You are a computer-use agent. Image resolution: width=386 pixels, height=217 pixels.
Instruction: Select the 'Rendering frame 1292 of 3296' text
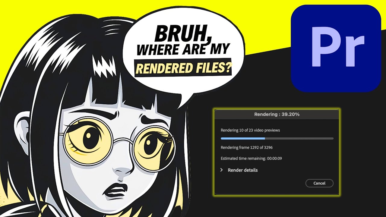coord(247,147)
